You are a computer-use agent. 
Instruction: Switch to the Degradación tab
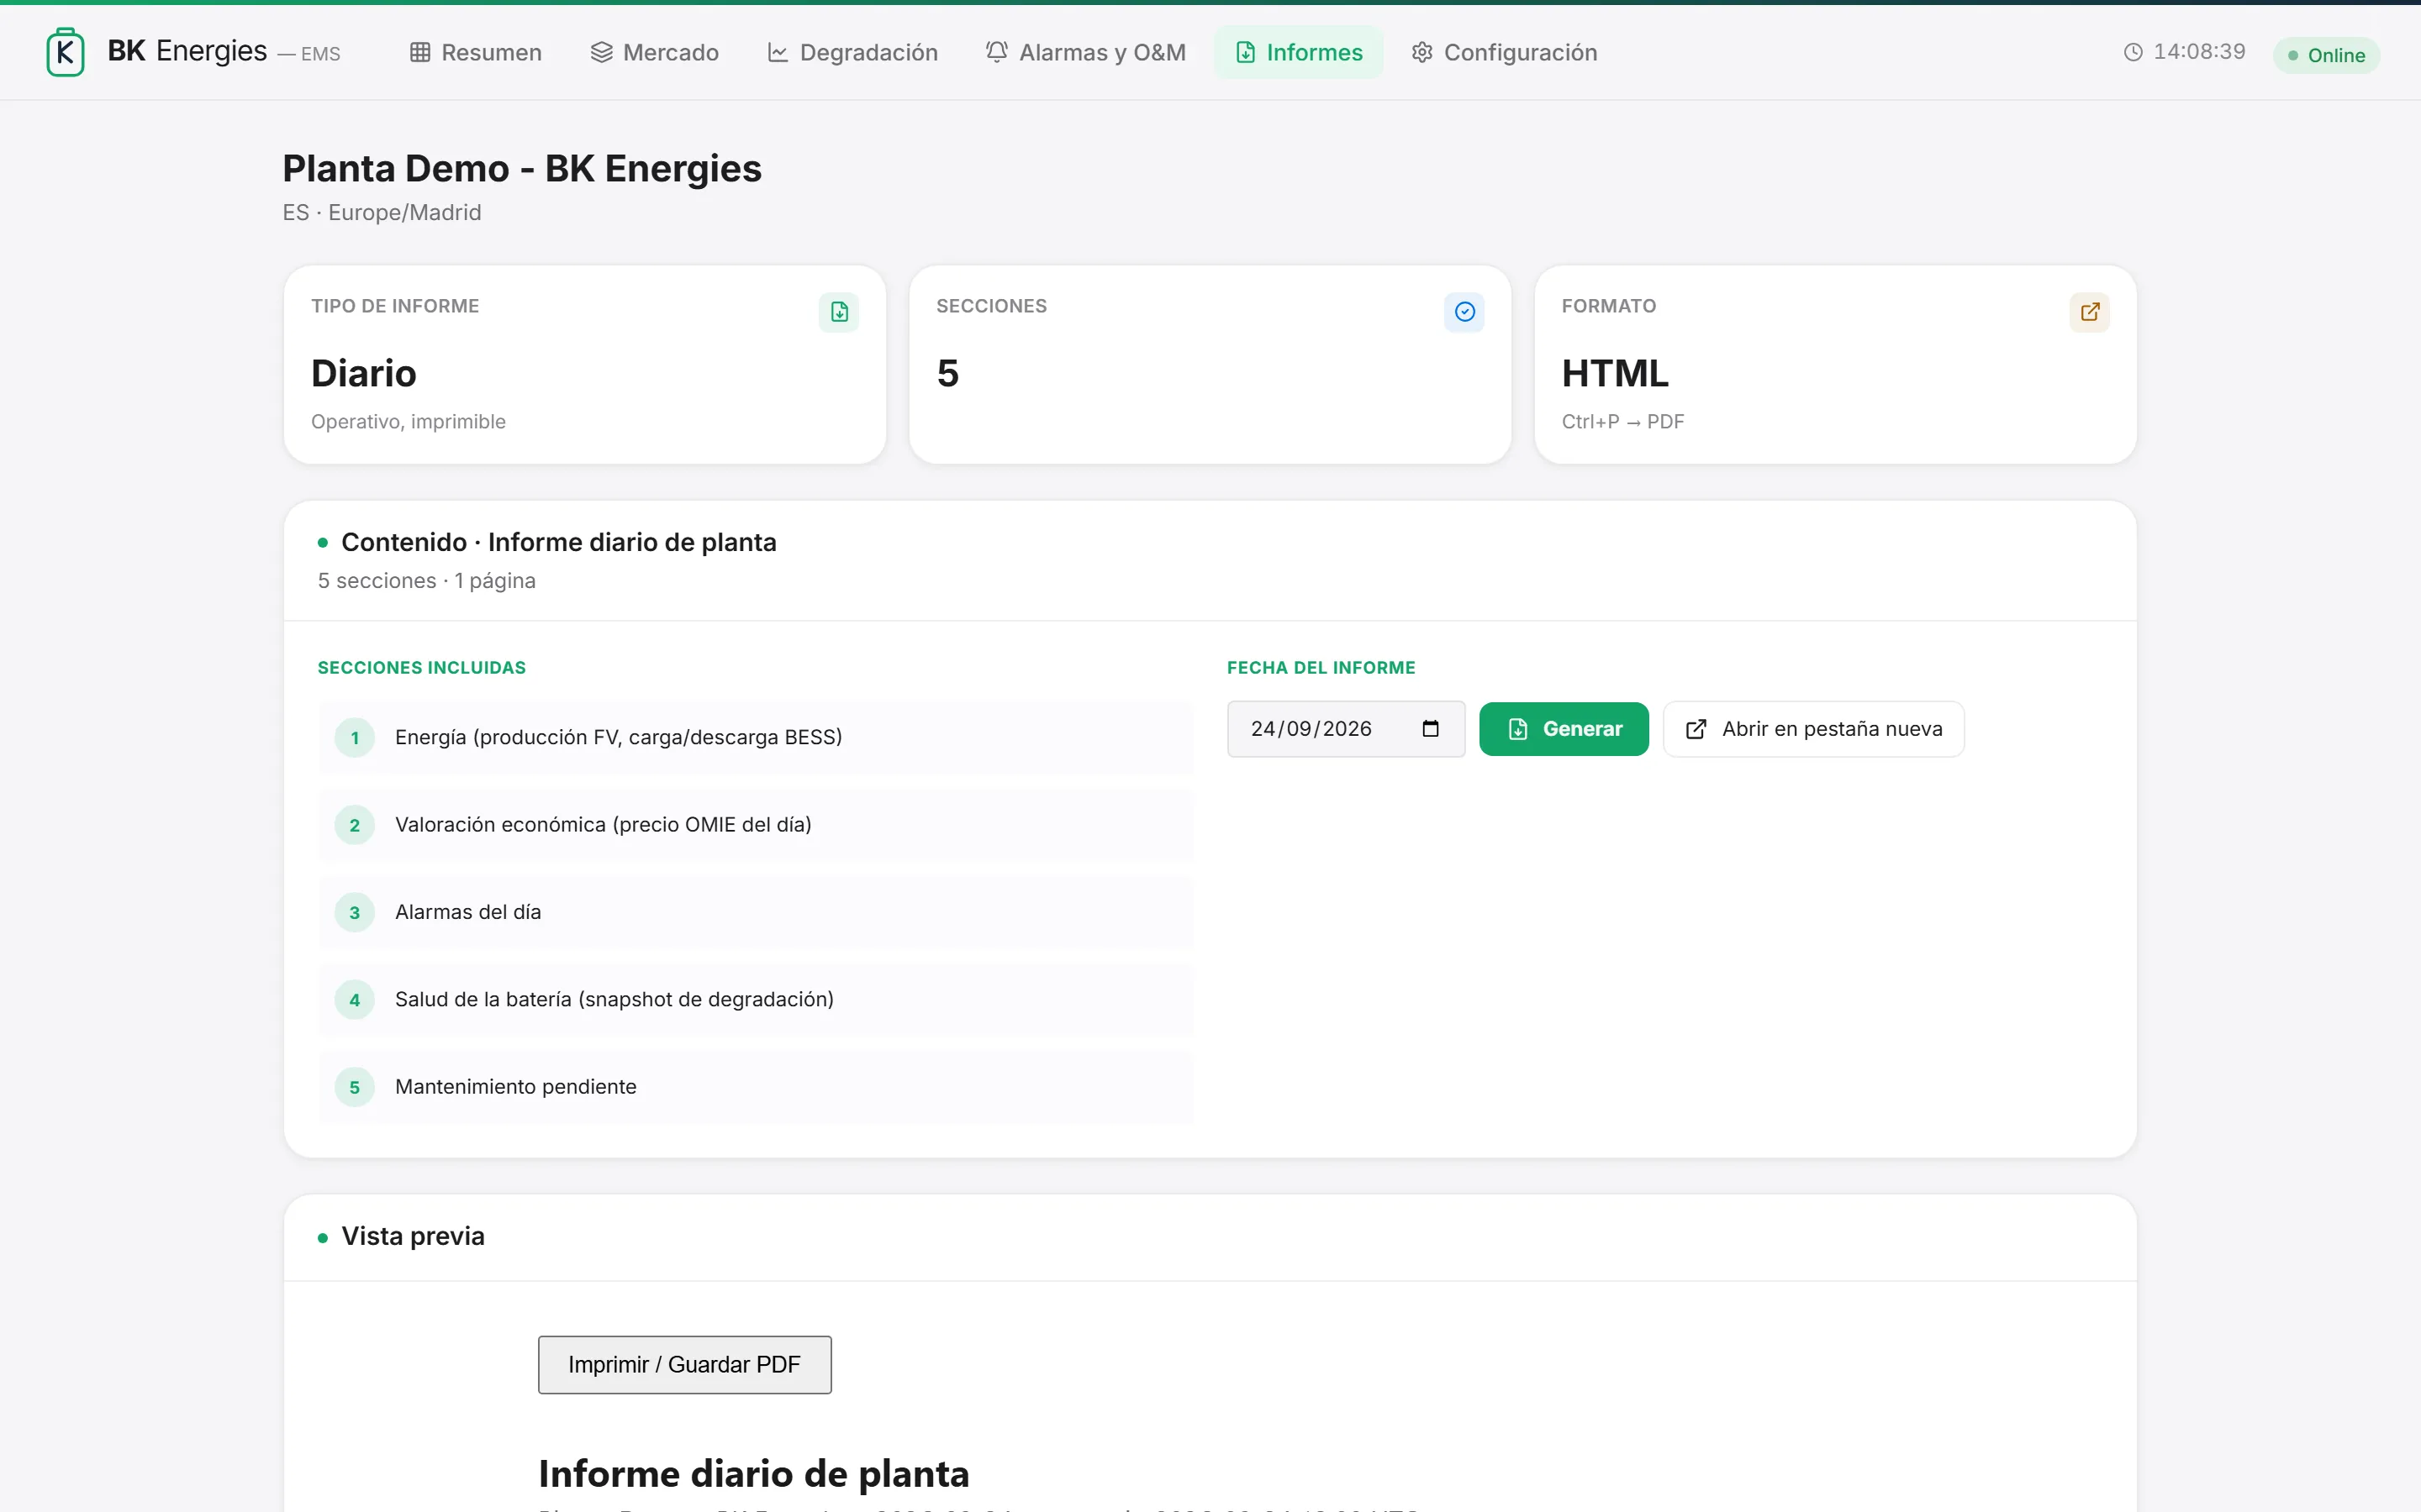click(852, 52)
